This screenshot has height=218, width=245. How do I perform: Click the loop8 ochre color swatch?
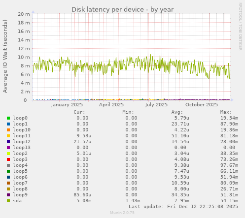[x=8, y=189]
